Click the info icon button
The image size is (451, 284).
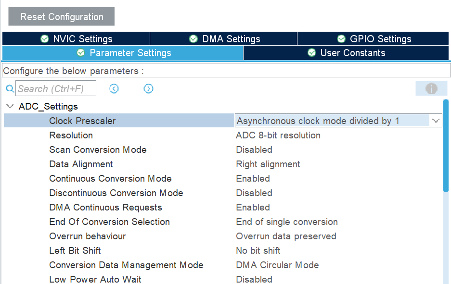(431, 88)
